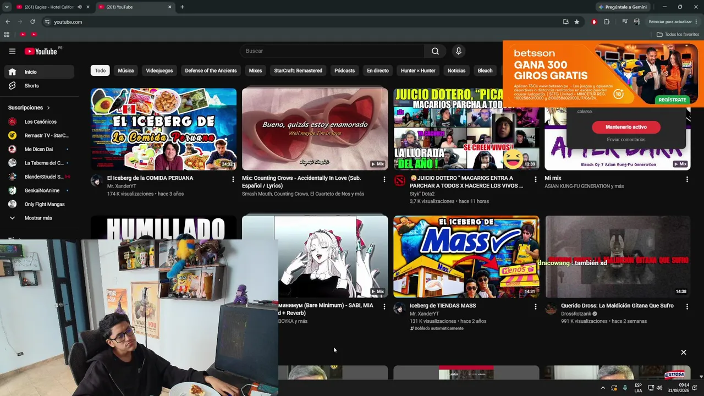
Task: Open system volume control in tray
Action: pyautogui.click(x=659, y=388)
